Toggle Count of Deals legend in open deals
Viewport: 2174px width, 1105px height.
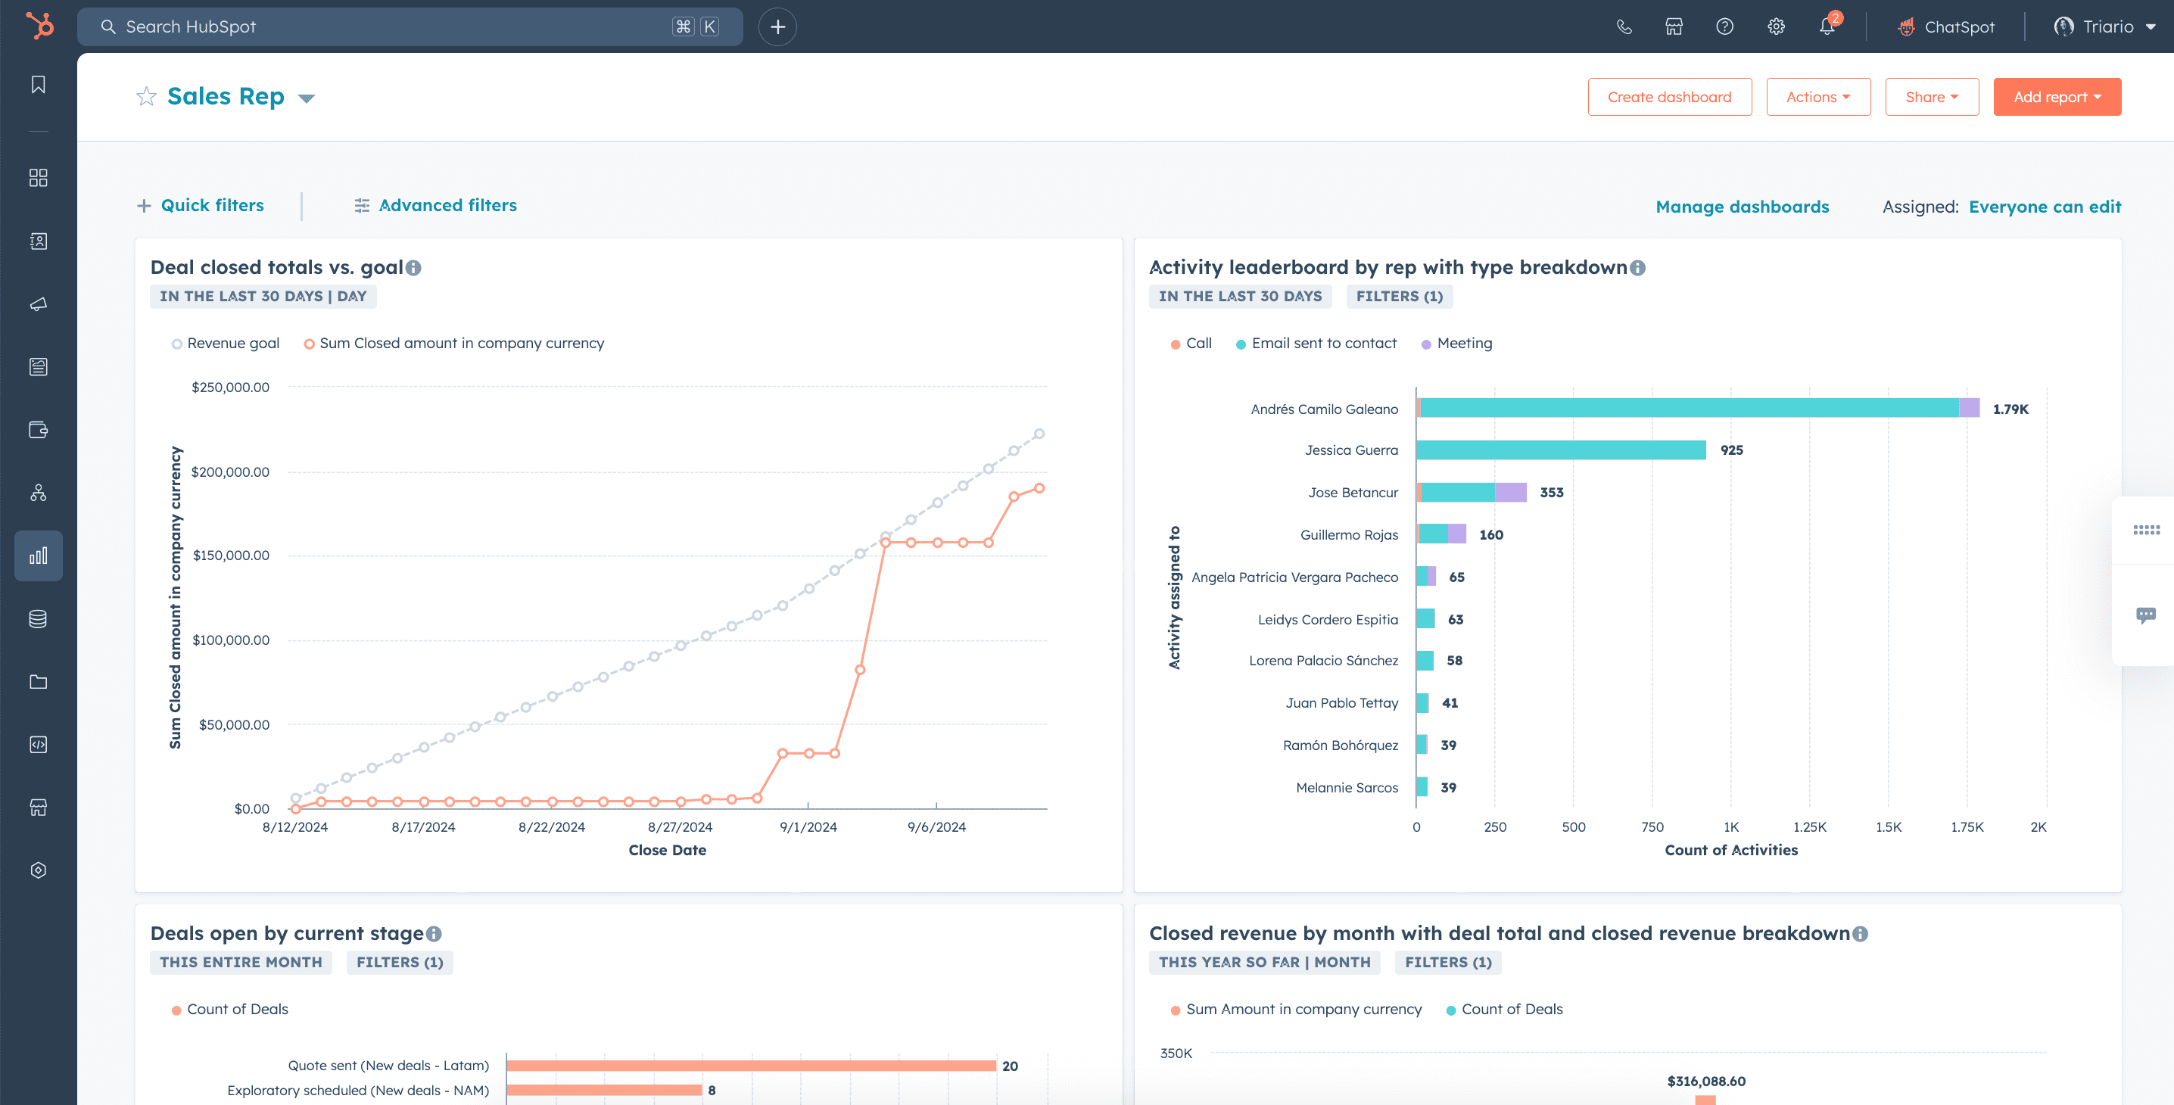229,1010
